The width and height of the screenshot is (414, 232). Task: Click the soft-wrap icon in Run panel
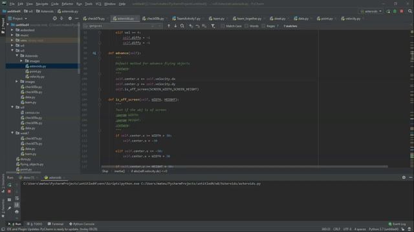point(17,198)
